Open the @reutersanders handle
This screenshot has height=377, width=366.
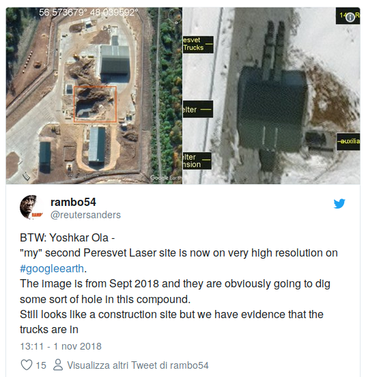pyautogui.click(x=85, y=215)
